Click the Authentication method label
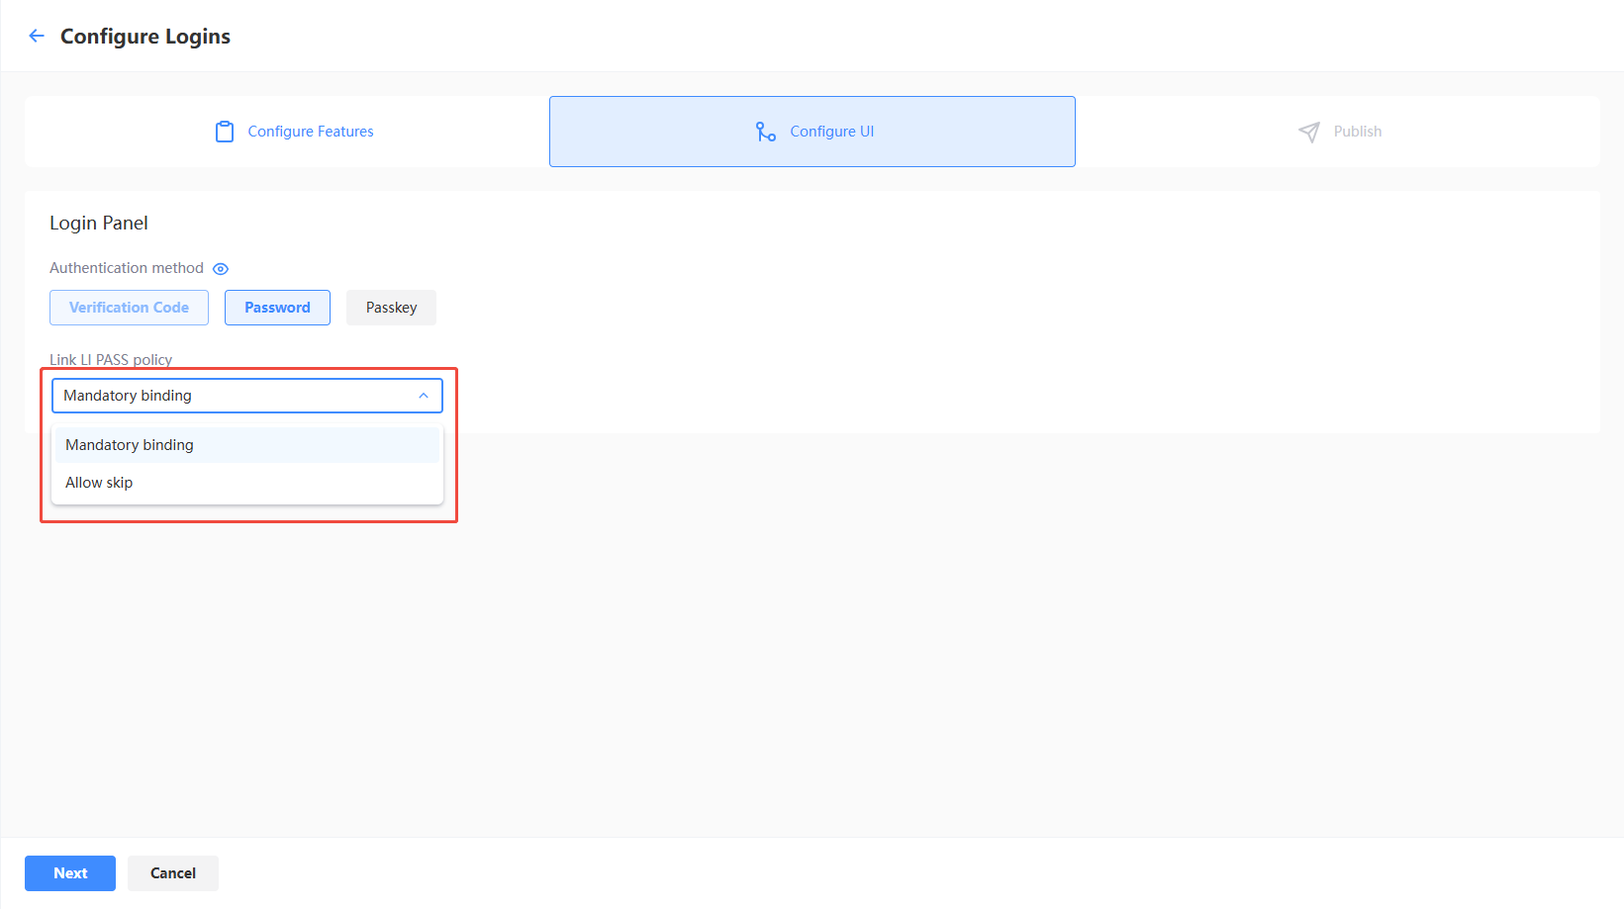The height and width of the screenshot is (909, 1624). [x=127, y=268]
